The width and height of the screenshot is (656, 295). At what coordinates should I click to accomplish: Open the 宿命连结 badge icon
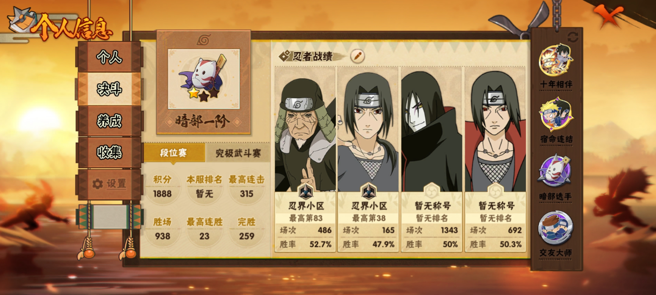[556, 116]
